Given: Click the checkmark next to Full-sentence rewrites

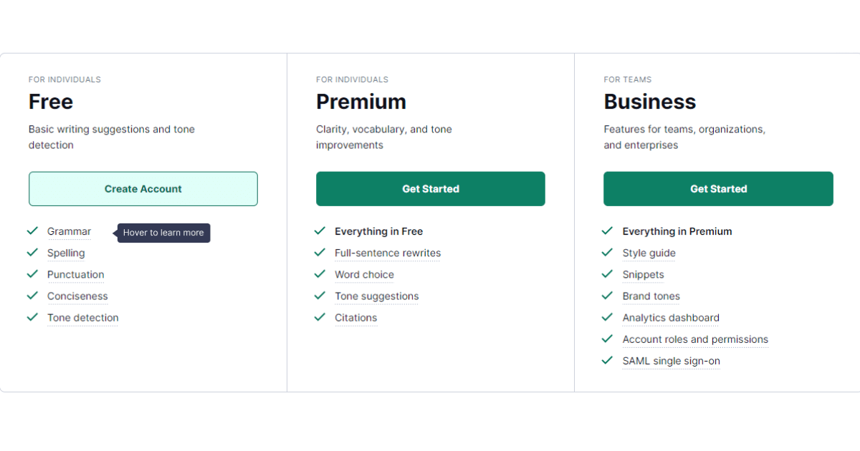Looking at the screenshot, I should click(x=320, y=252).
